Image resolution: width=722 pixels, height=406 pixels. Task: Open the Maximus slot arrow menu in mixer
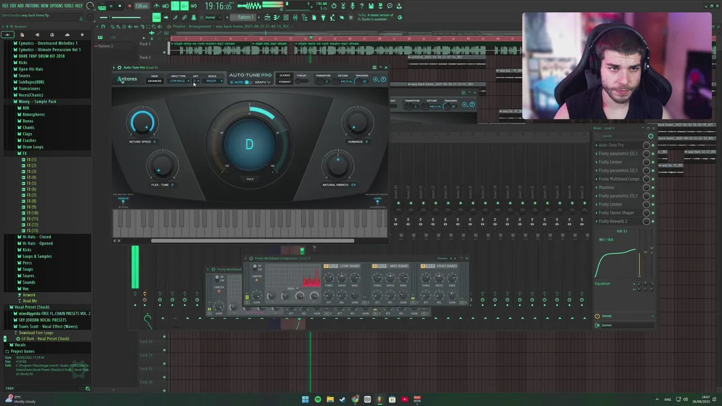596,187
